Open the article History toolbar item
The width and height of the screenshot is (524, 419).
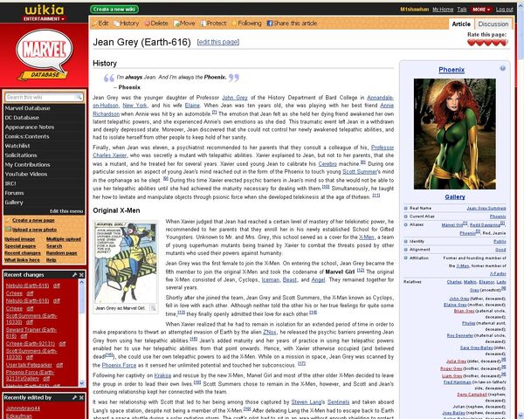(x=126, y=24)
